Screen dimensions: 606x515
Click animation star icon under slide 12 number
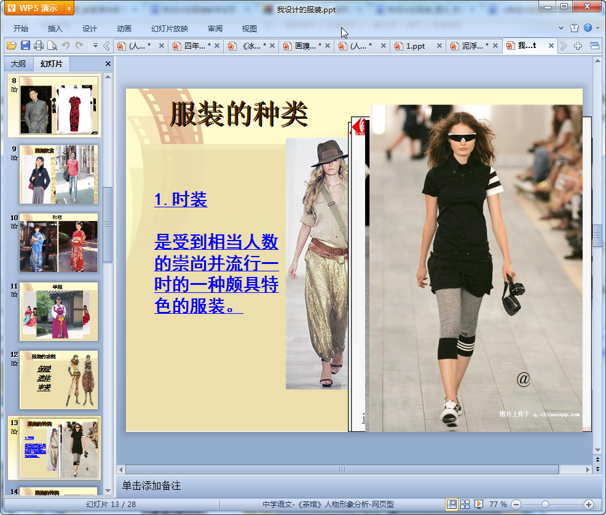pos(14,363)
